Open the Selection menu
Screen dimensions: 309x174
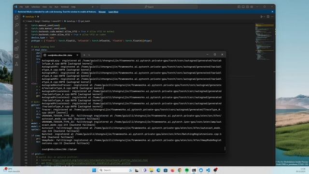pos(36,7)
